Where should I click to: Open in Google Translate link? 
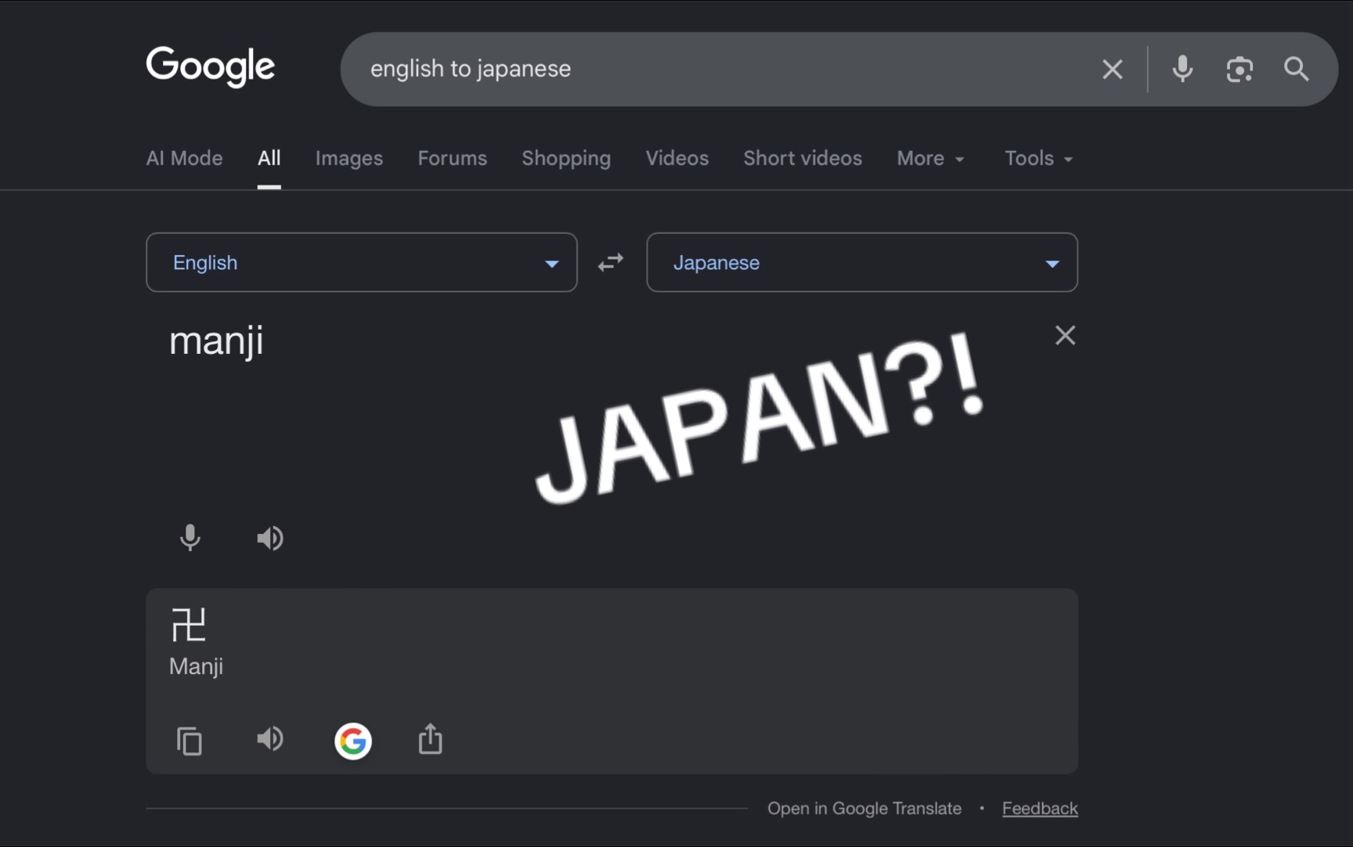pyautogui.click(x=864, y=809)
